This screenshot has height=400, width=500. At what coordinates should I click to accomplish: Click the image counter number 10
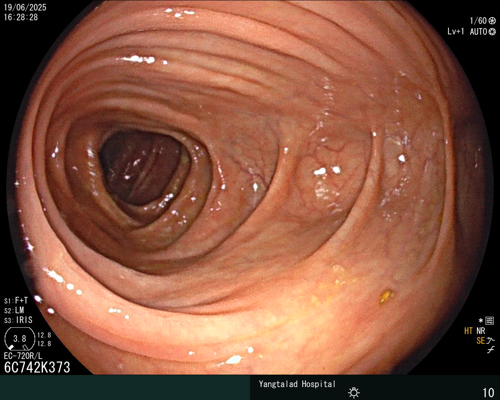tap(488, 393)
